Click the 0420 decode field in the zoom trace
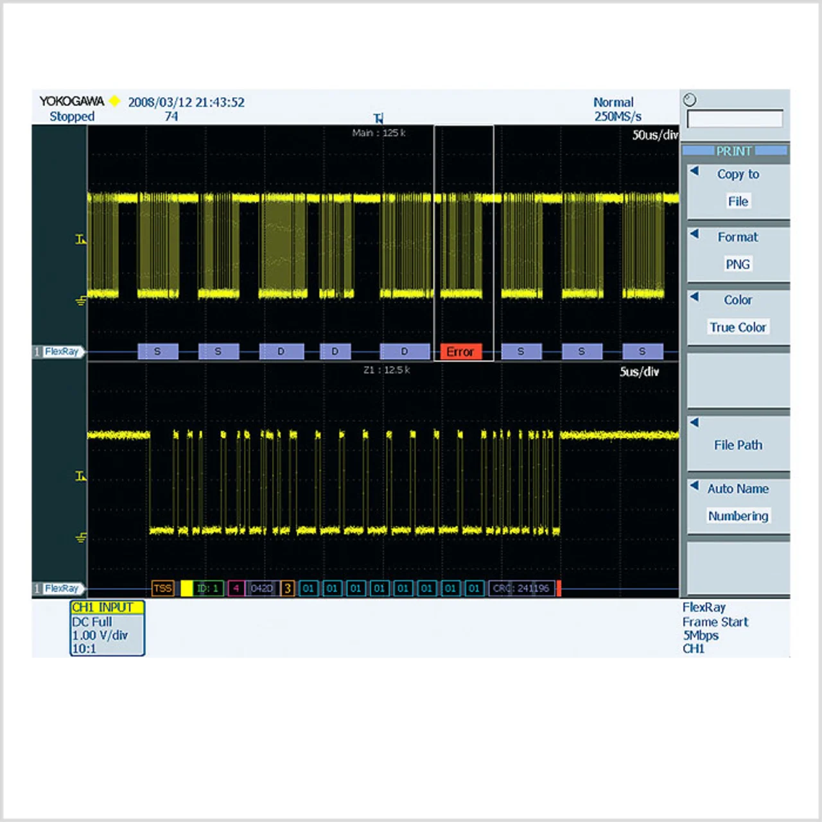 [x=261, y=588]
